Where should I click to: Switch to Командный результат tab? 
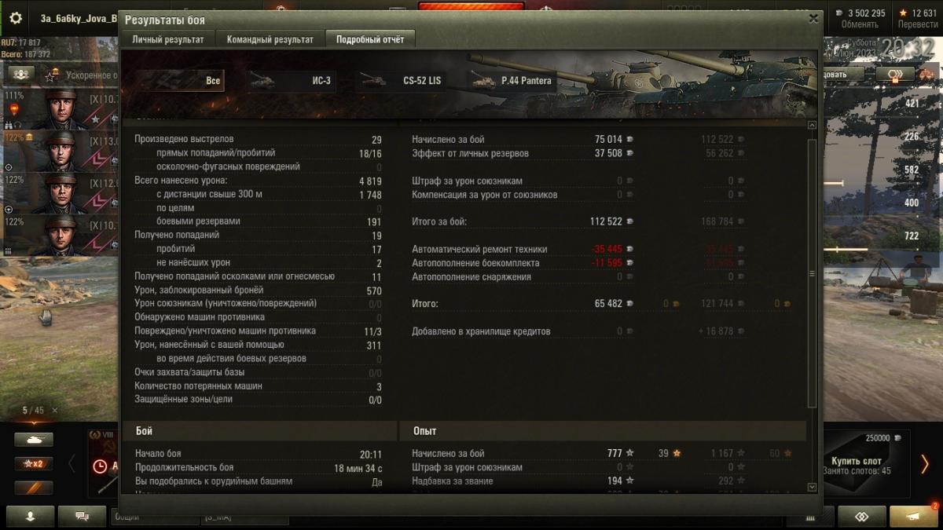coord(270,39)
